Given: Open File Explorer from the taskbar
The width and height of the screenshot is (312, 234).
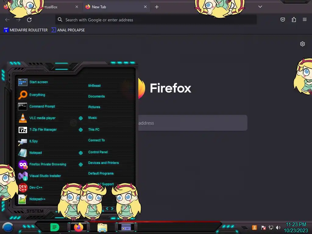Looking at the screenshot, I should (102, 227).
